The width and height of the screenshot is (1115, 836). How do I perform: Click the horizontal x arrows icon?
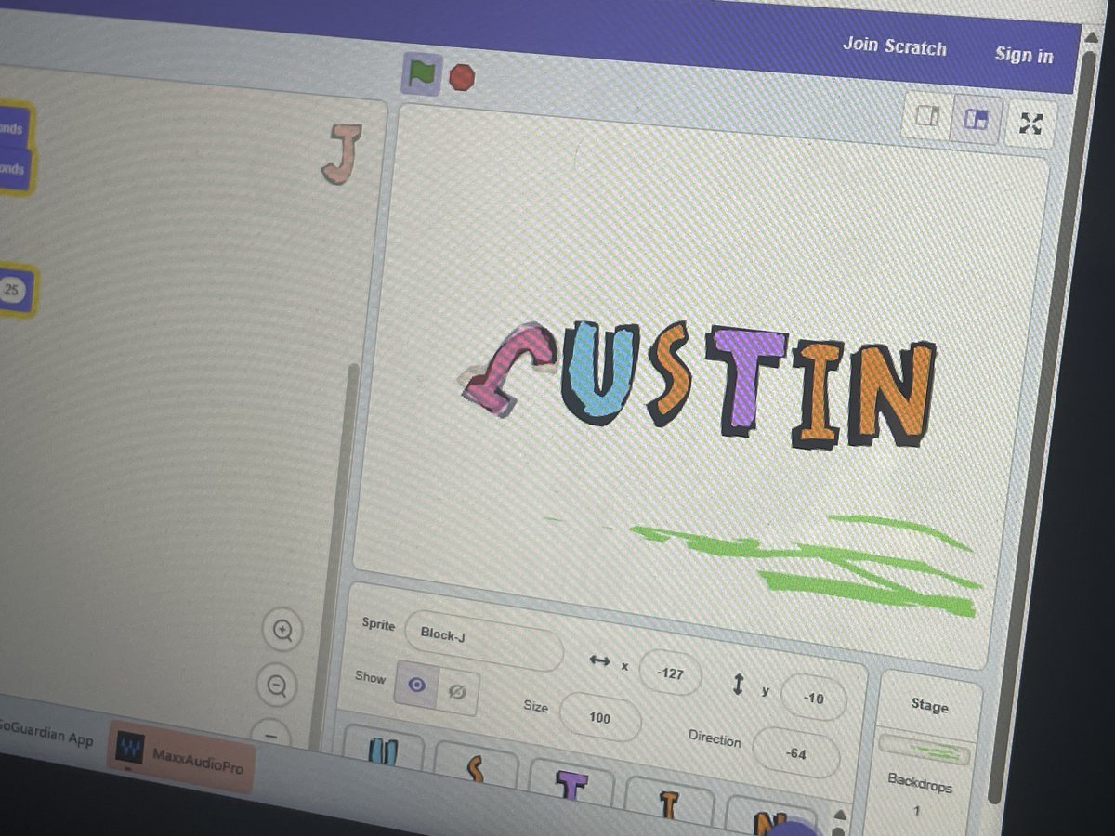coord(599,661)
